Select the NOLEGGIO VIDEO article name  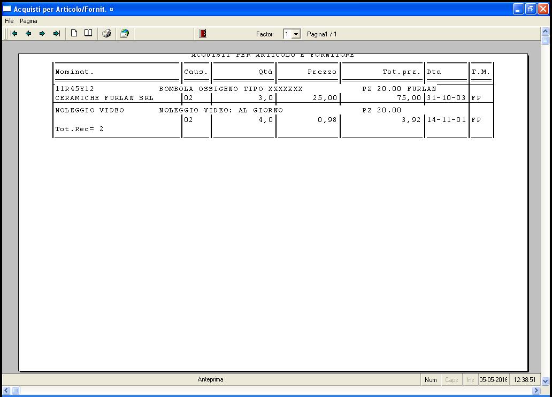90,110
